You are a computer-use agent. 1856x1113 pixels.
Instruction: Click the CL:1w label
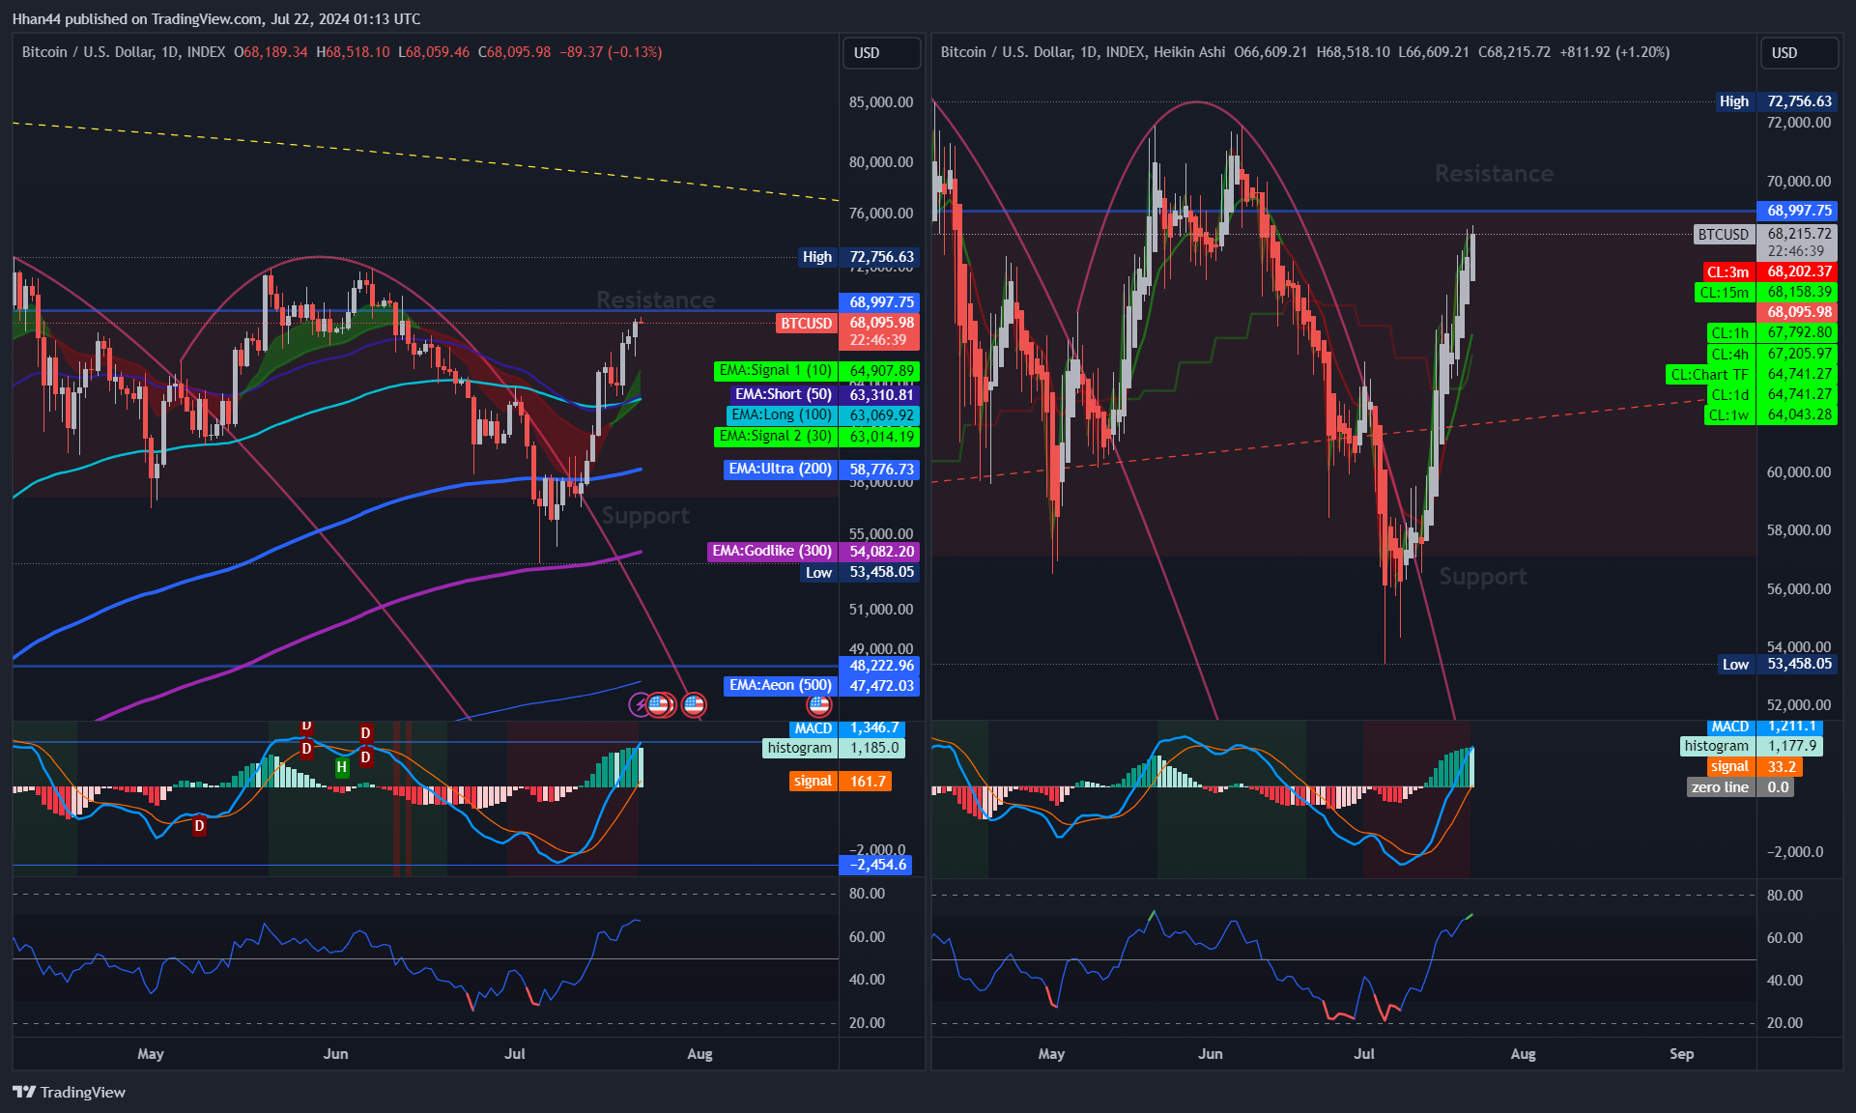click(x=1729, y=415)
